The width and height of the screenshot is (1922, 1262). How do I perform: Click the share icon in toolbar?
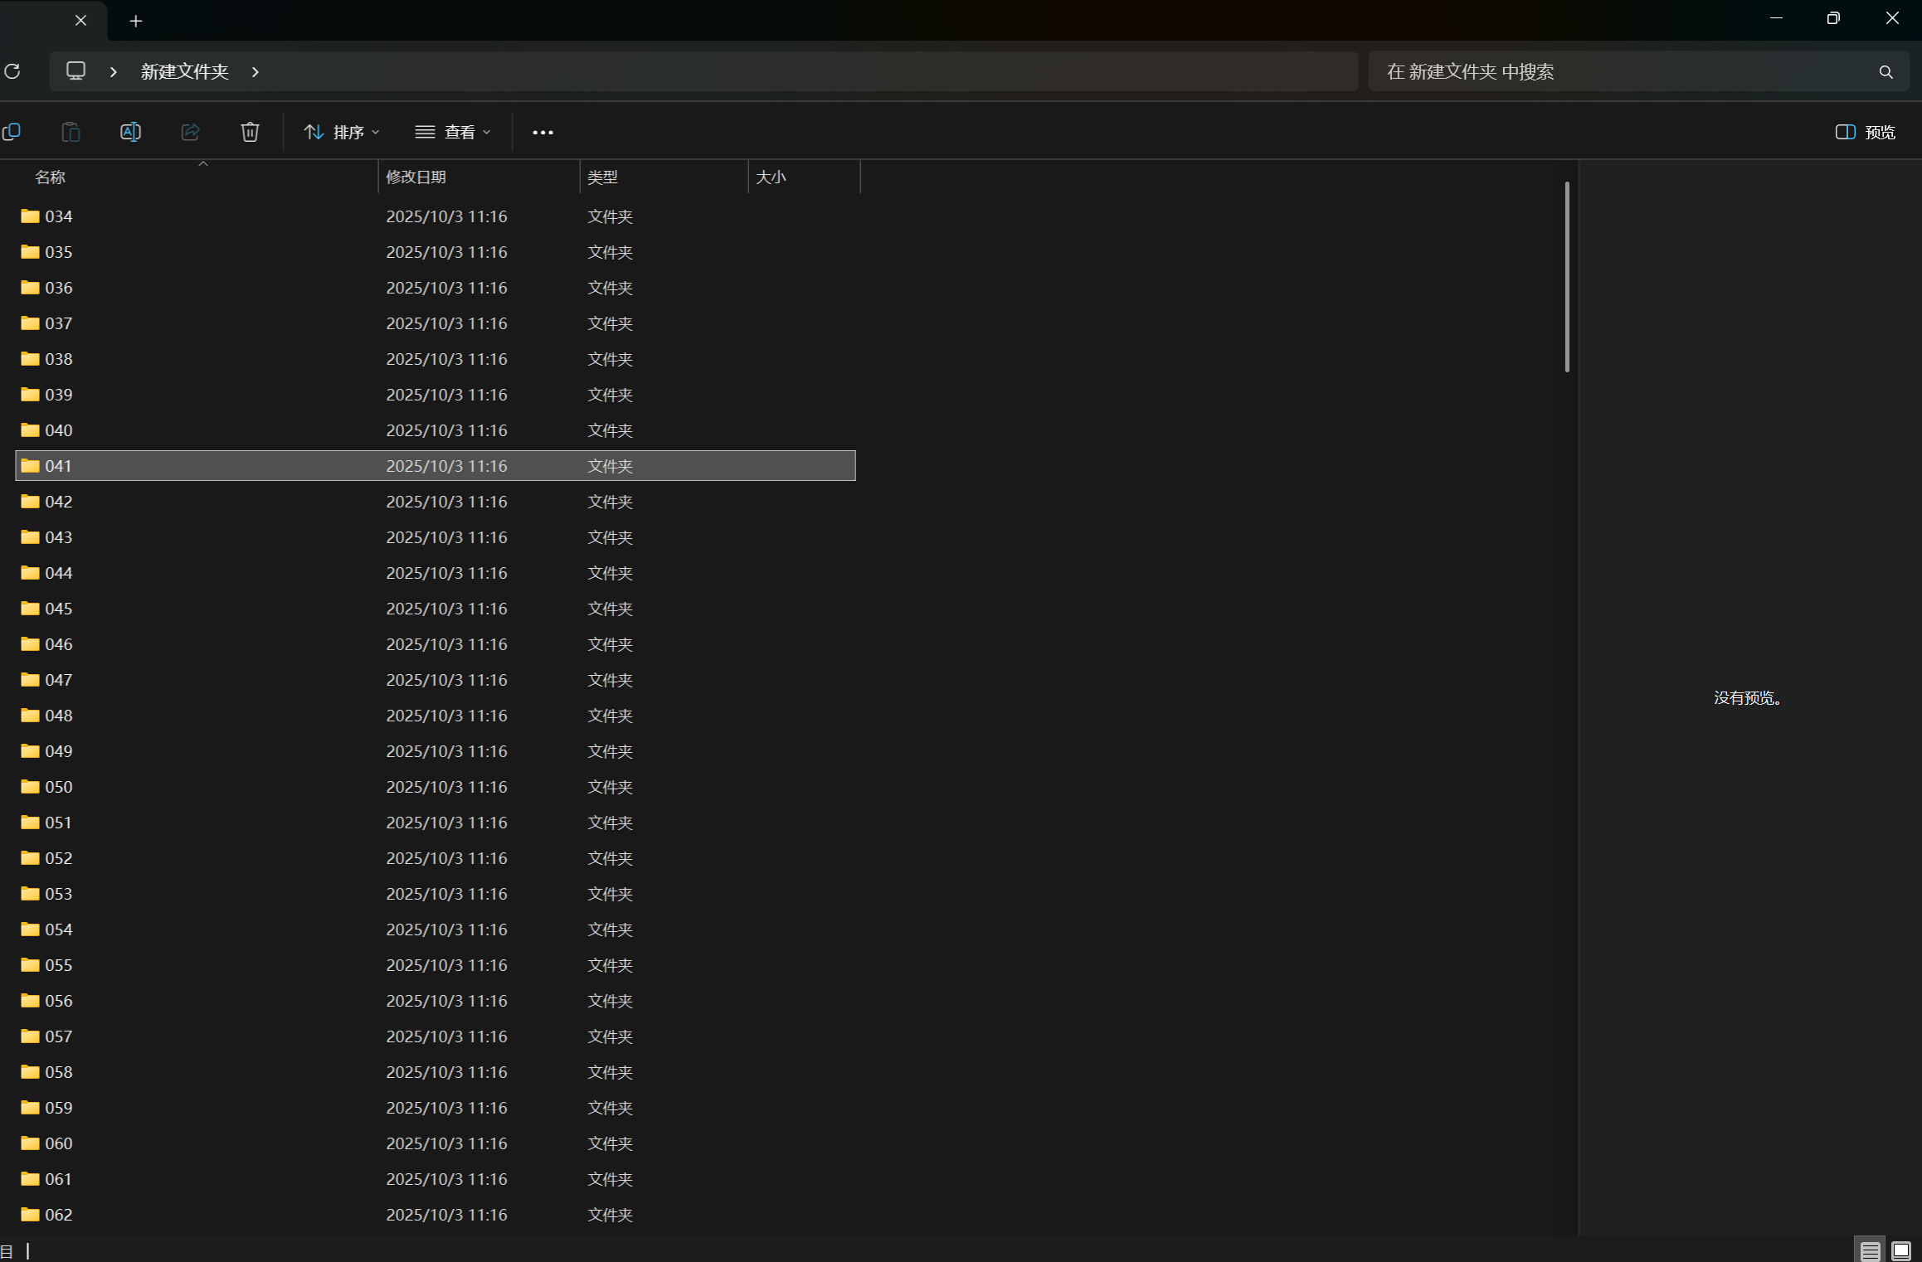point(190,132)
